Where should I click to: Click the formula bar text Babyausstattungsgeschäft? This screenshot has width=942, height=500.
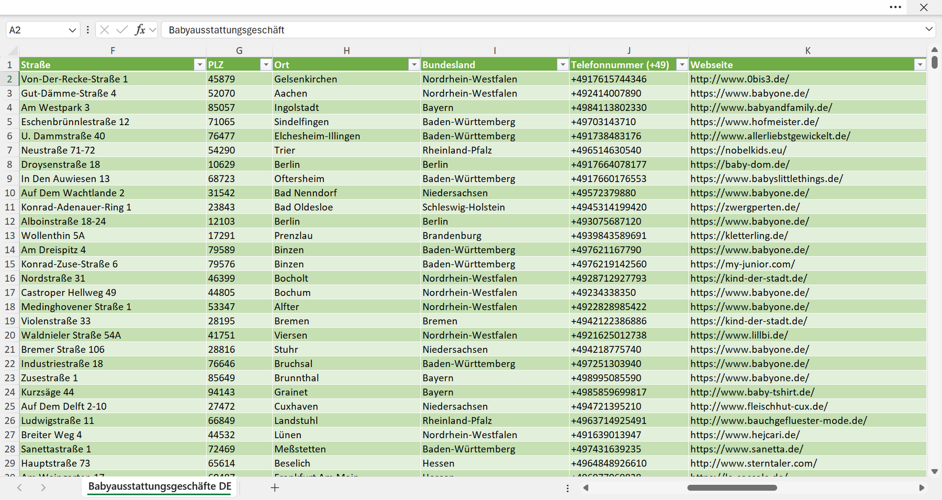pos(226,30)
